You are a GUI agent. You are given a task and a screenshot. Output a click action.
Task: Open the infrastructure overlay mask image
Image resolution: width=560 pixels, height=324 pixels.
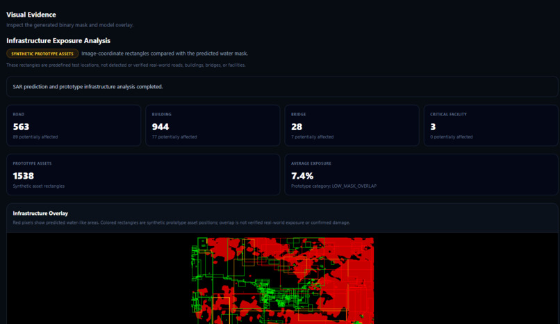tap(283, 281)
